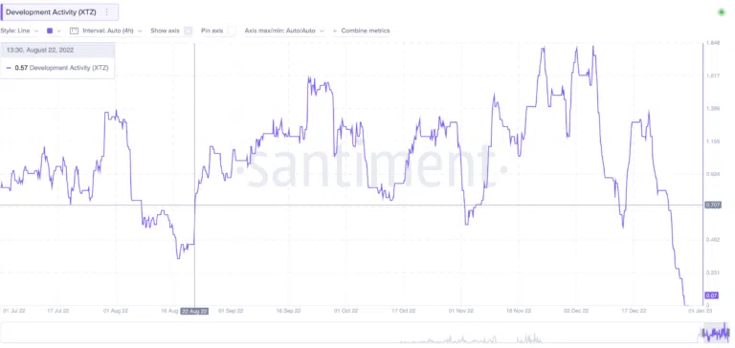The width and height of the screenshot is (735, 348).
Task: Click the plus icon beside Combine metrics
Action: point(335,31)
